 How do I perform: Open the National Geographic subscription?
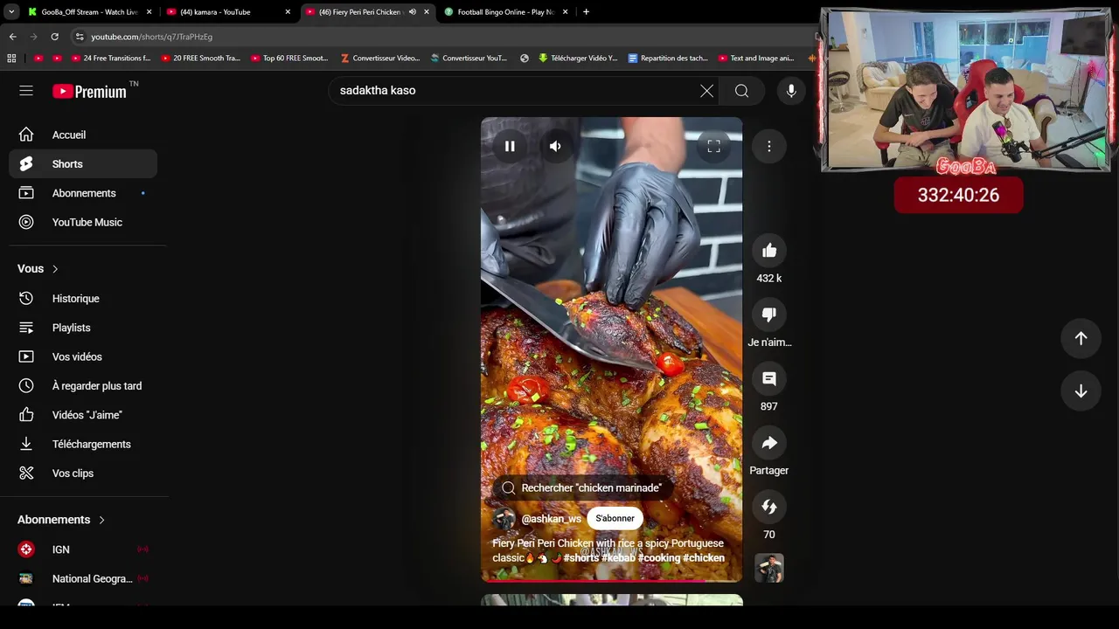tap(83, 578)
